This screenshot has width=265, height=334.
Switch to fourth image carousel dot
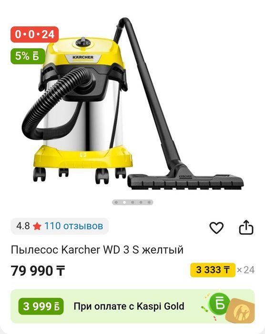[x=141, y=202]
